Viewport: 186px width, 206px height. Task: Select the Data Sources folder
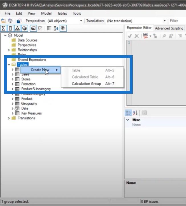[28, 40]
